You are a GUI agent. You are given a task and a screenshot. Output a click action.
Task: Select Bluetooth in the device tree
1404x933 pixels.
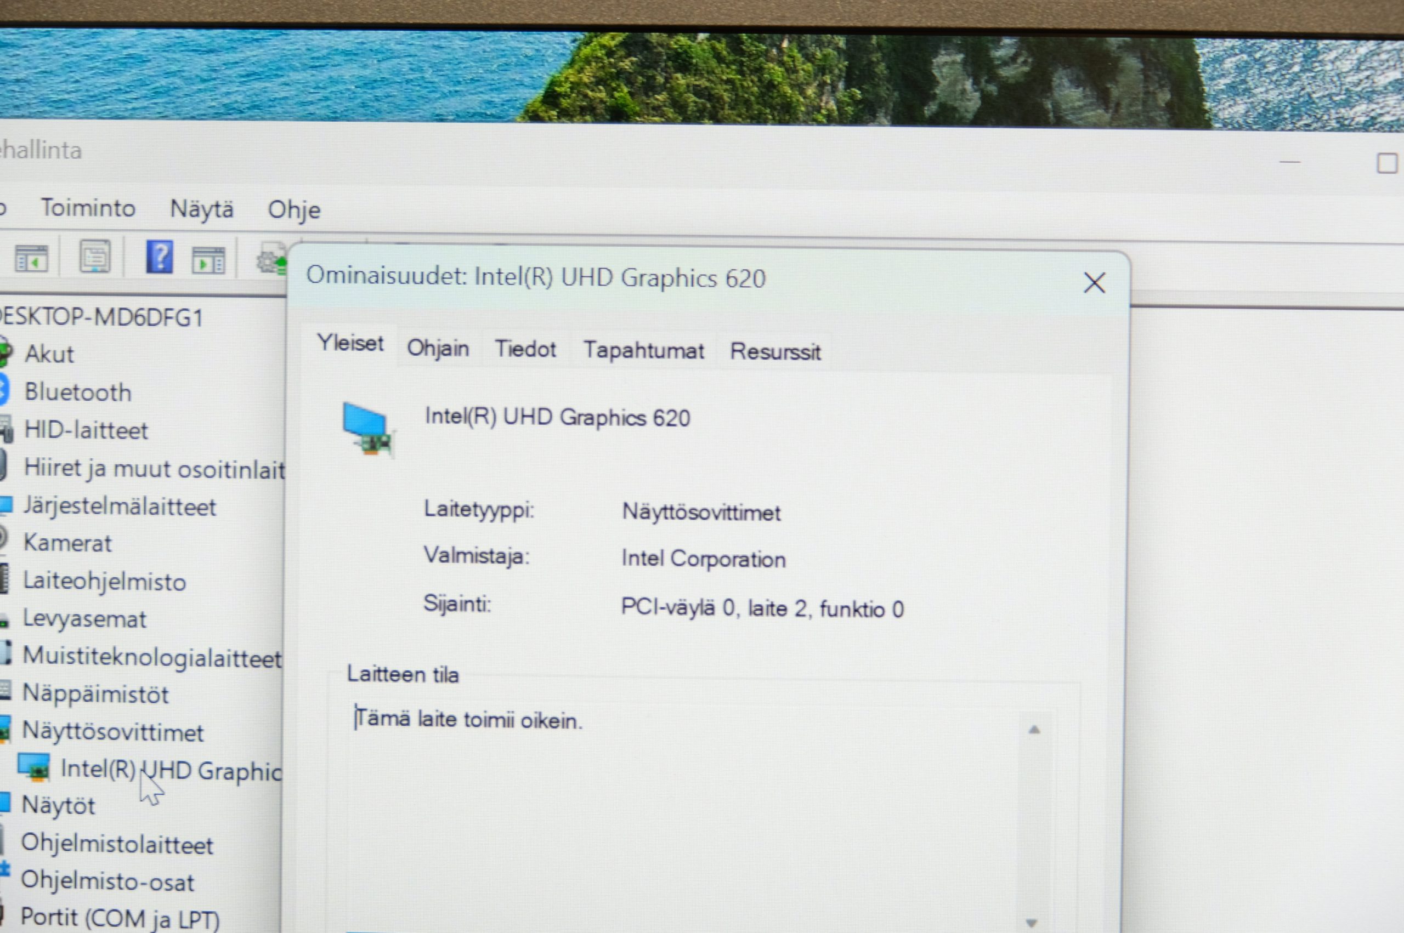78,392
